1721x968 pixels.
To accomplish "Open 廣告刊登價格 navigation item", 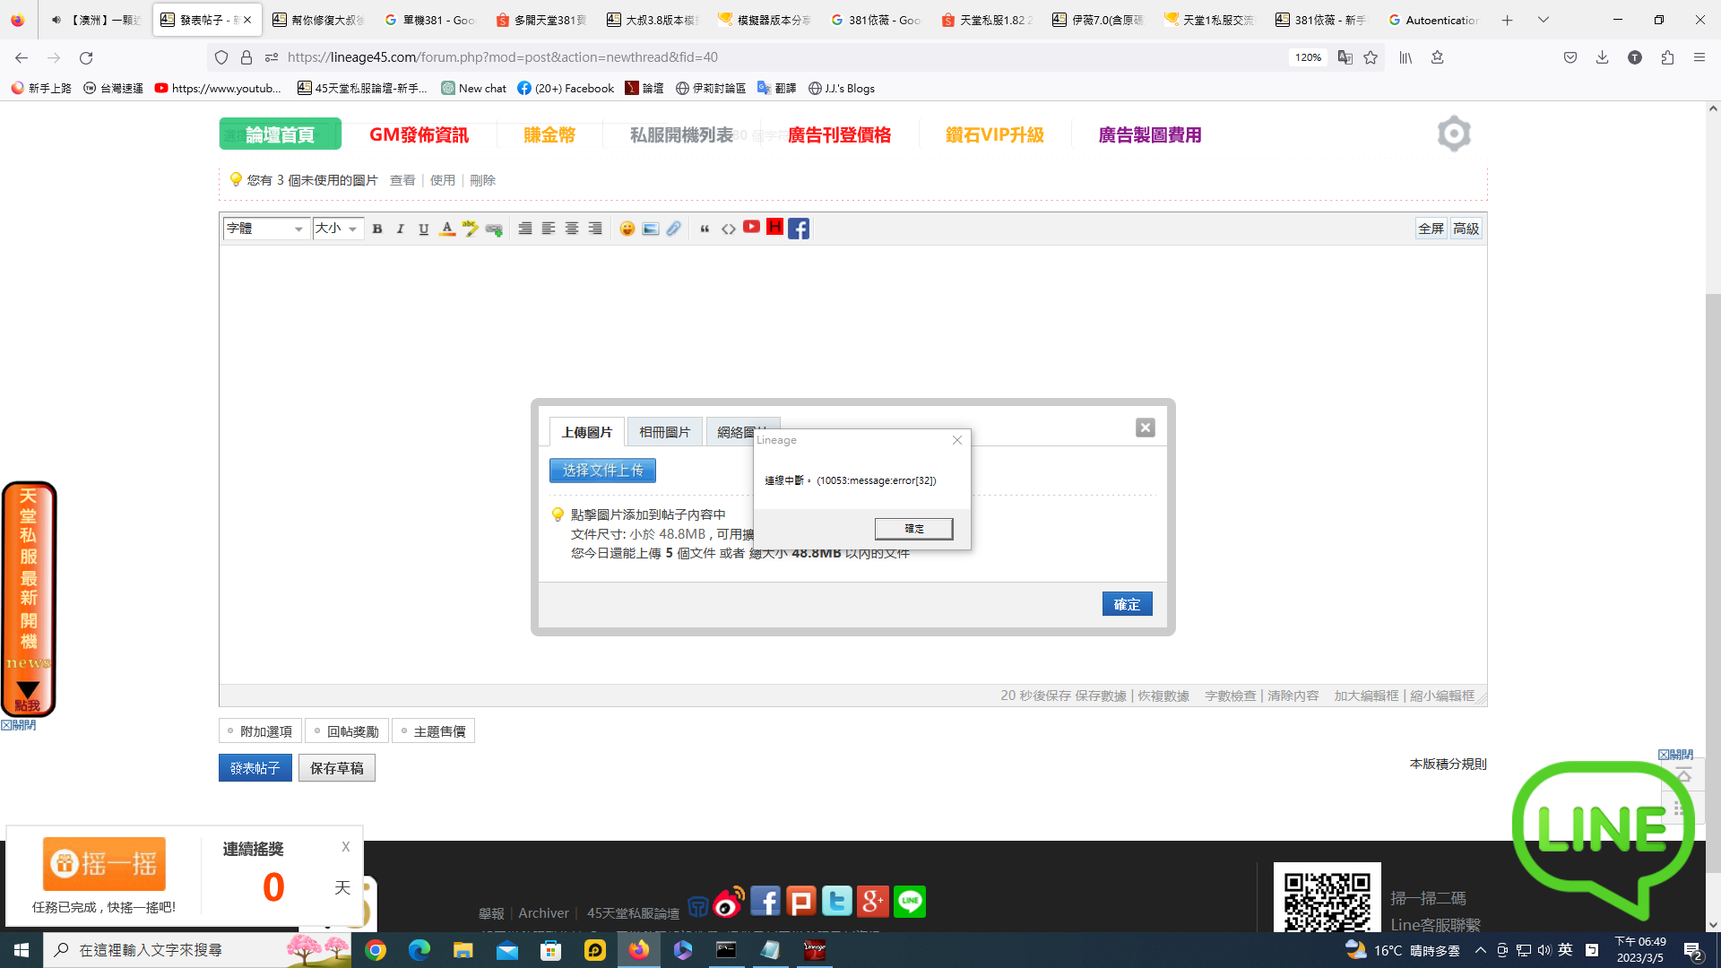I will click(x=839, y=134).
